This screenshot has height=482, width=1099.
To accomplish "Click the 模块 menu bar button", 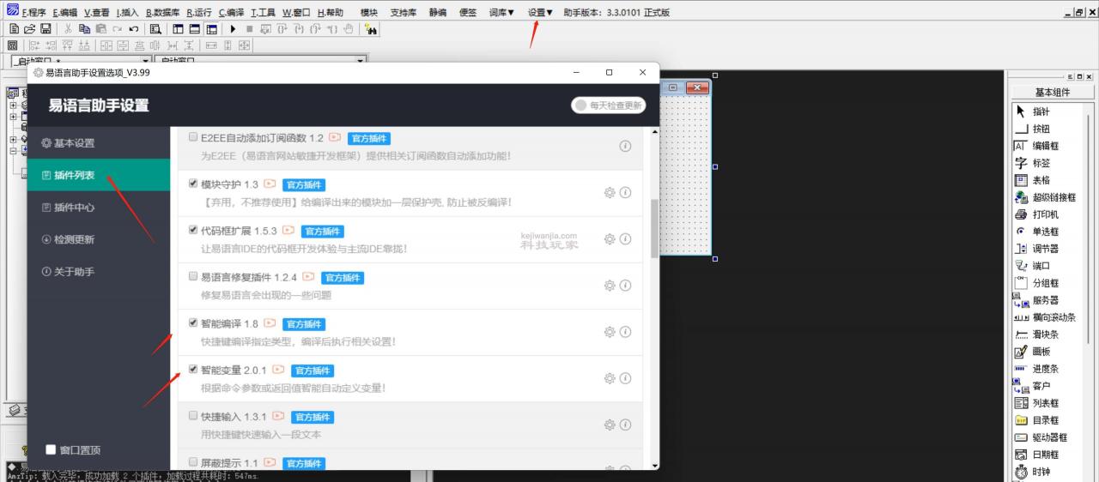I will point(368,13).
